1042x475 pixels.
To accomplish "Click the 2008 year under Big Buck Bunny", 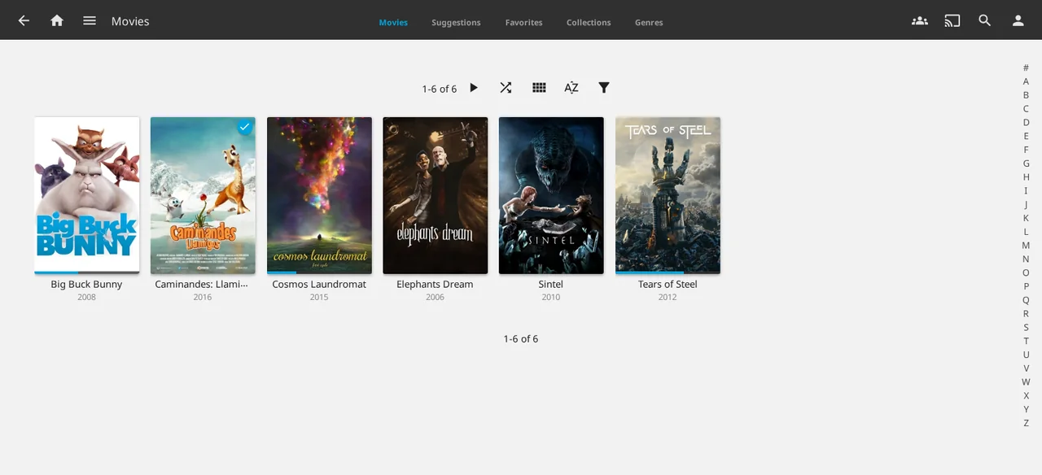I will point(86,298).
